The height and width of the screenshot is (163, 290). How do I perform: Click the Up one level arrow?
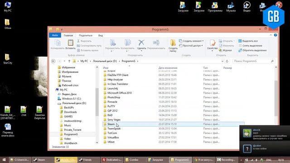point(69,61)
